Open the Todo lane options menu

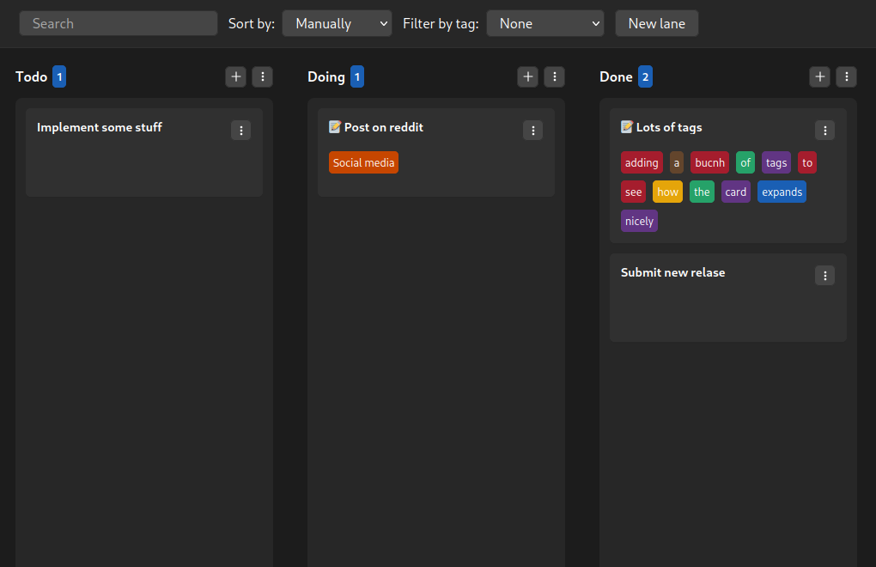tap(262, 77)
